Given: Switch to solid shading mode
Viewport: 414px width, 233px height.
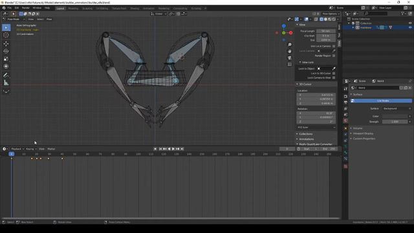Looking at the screenshot, I should [x=325, y=19].
